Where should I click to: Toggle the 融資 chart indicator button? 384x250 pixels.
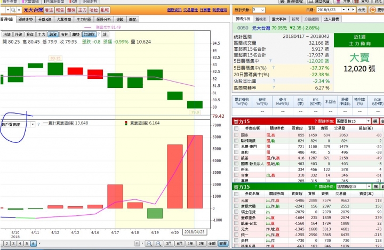click(53, 35)
